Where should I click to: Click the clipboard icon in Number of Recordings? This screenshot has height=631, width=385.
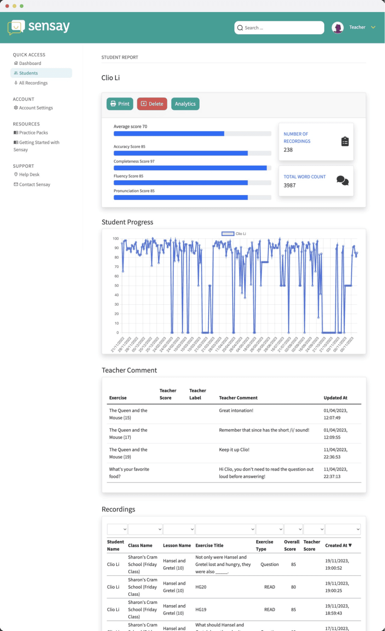pyautogui.click(x=345, y=141)
